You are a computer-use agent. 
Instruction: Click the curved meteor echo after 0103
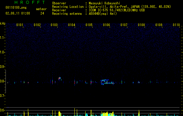60,79
